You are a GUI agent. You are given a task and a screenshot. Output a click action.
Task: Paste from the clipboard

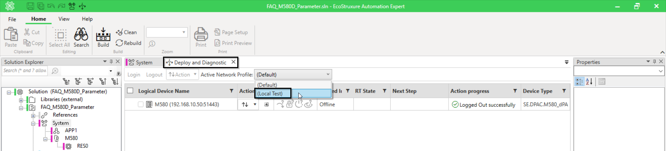click(x=11, y=37)
